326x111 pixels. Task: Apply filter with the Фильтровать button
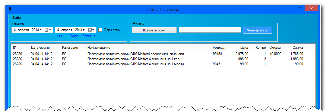(258, 30)
